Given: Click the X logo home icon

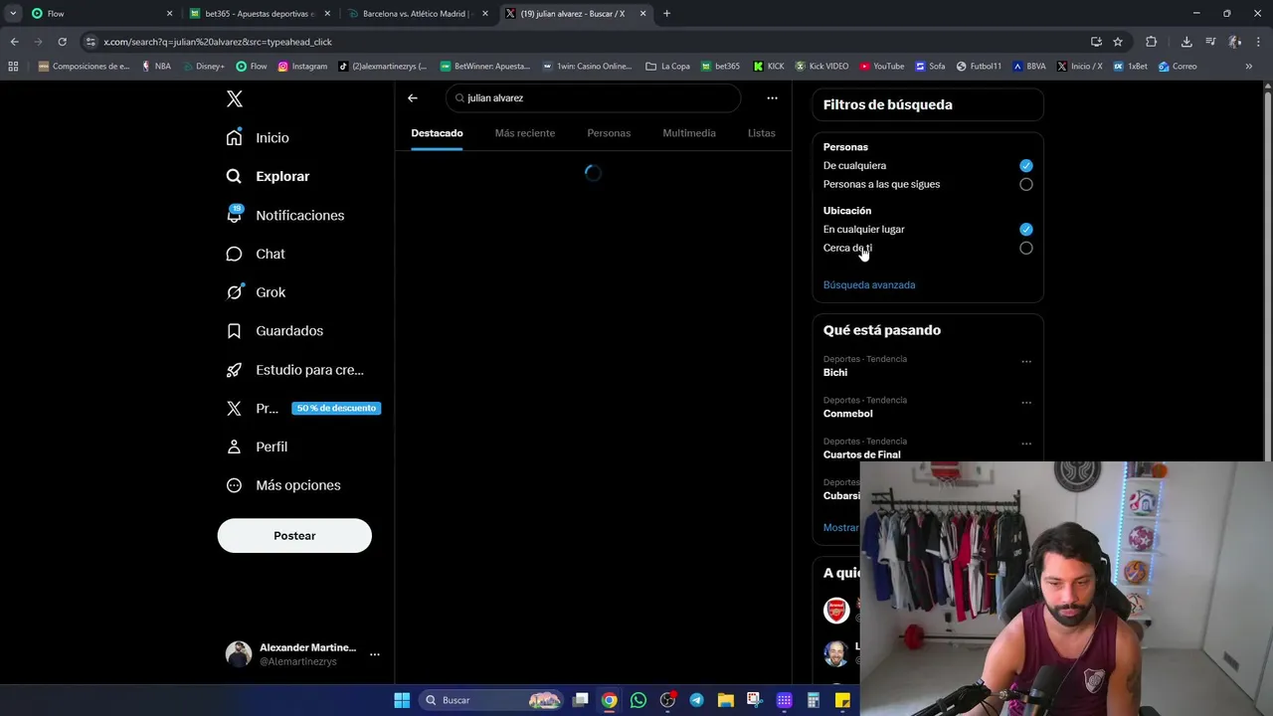Looking at the screenshot, I should (x=235, y=98).
